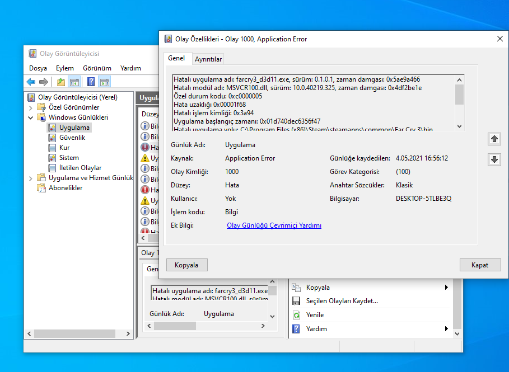Click the logged date 4.05.2021 16:56:12

[x=422, y=158]
